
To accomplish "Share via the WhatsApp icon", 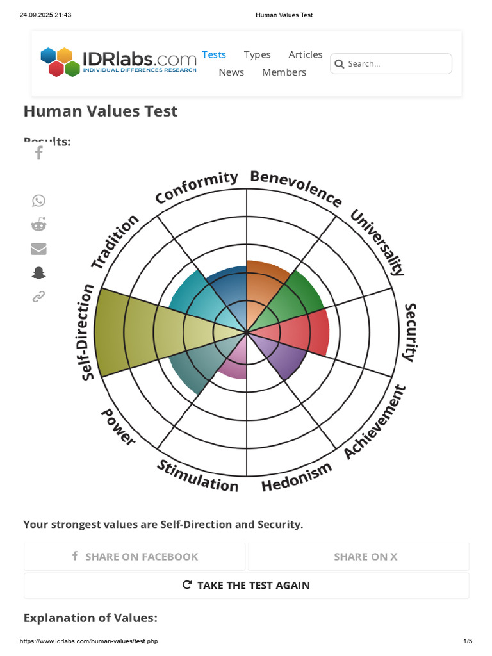I will pos(39,201).
